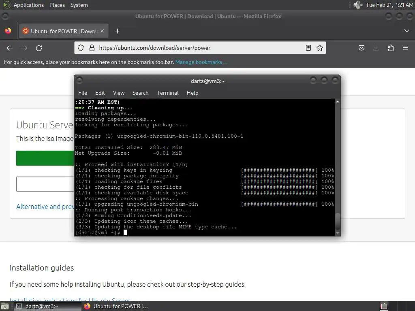This screenshot has width=415, height=311.
Task: Open Save to Pocket icon
Action: [362, 48]
